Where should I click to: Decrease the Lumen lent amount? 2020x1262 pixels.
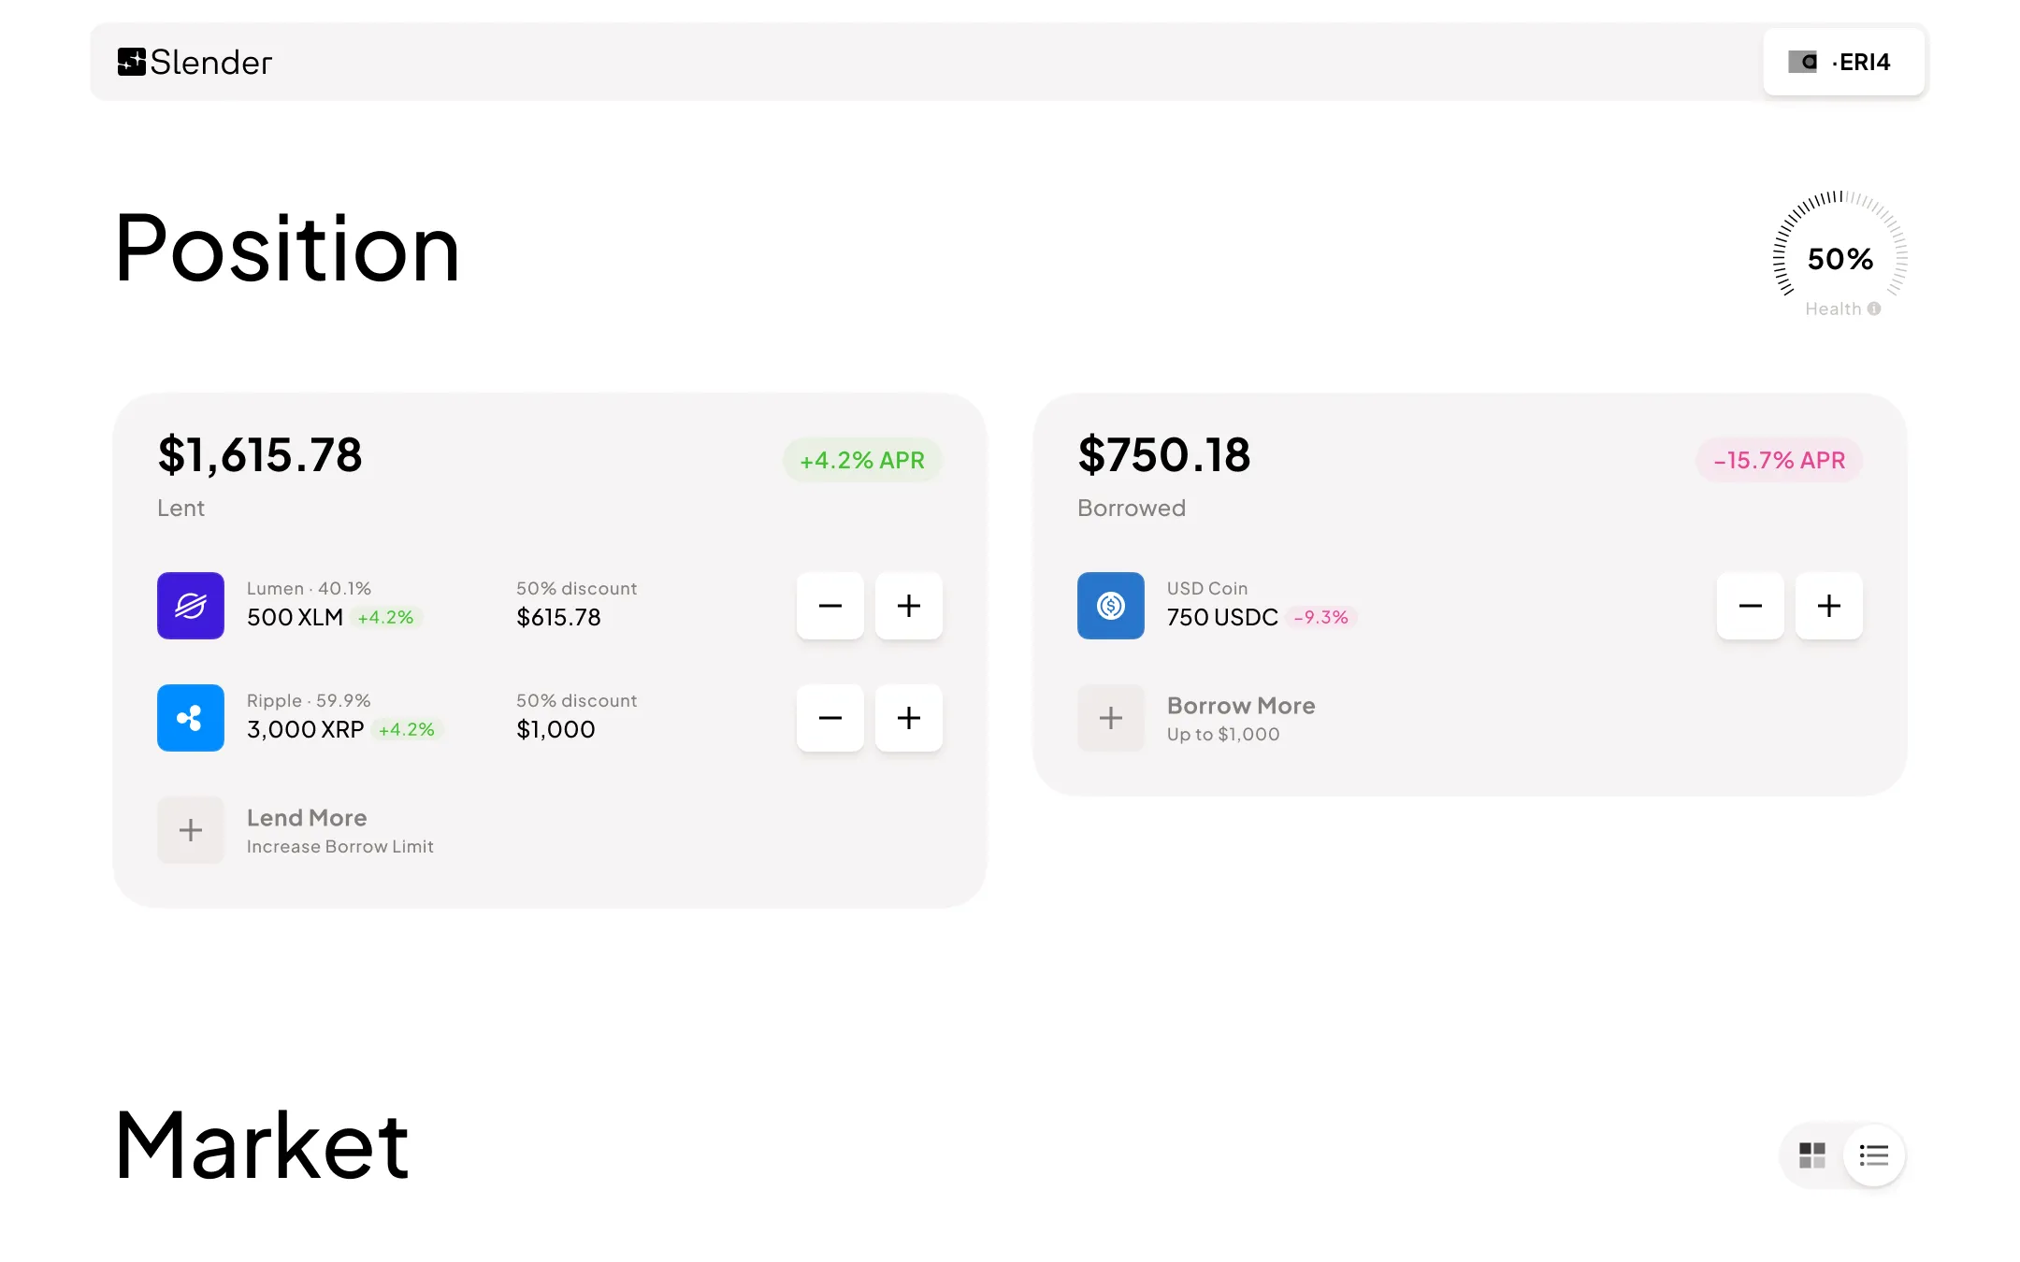pyautogui.click(x=830, y=606)
